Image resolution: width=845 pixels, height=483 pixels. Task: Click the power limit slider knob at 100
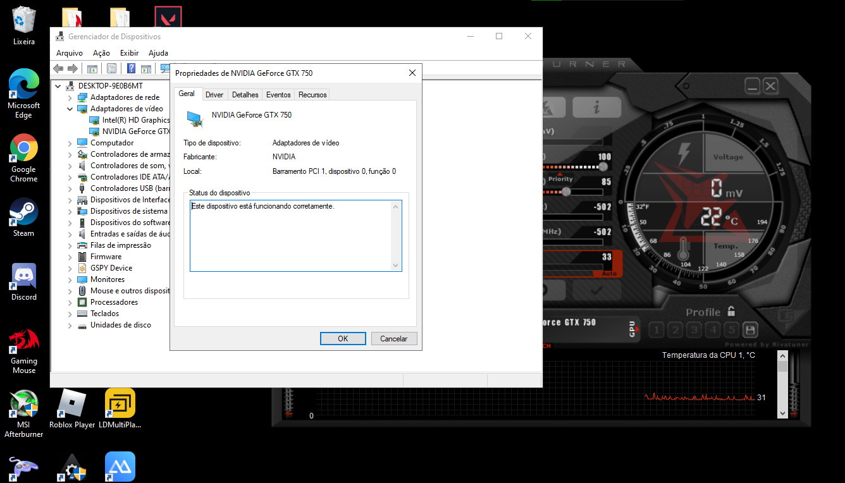(x=603, y=167)
